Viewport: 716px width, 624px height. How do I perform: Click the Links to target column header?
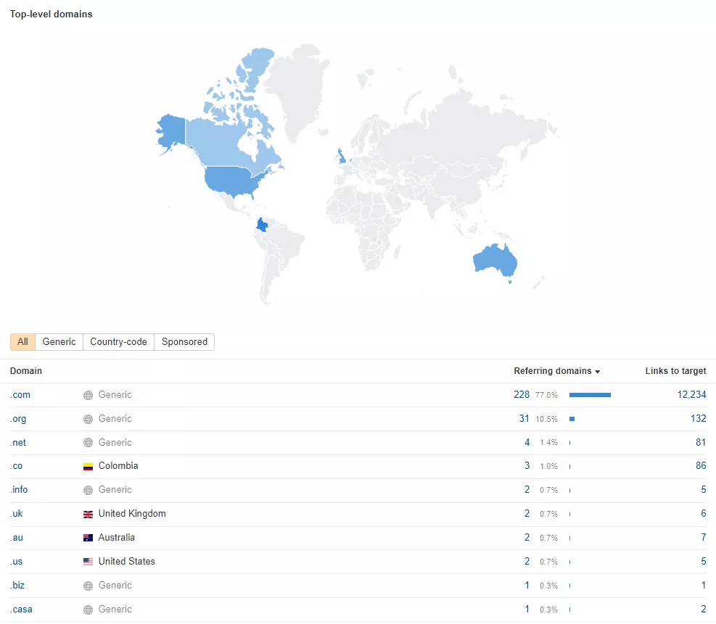pyautogui.click(x=675, y=371)
